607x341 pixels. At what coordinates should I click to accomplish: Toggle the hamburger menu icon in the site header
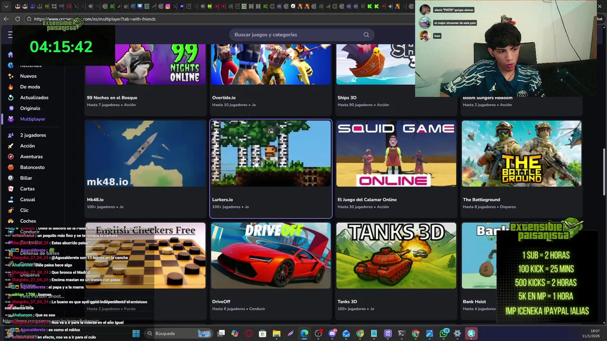pos(10,35)
